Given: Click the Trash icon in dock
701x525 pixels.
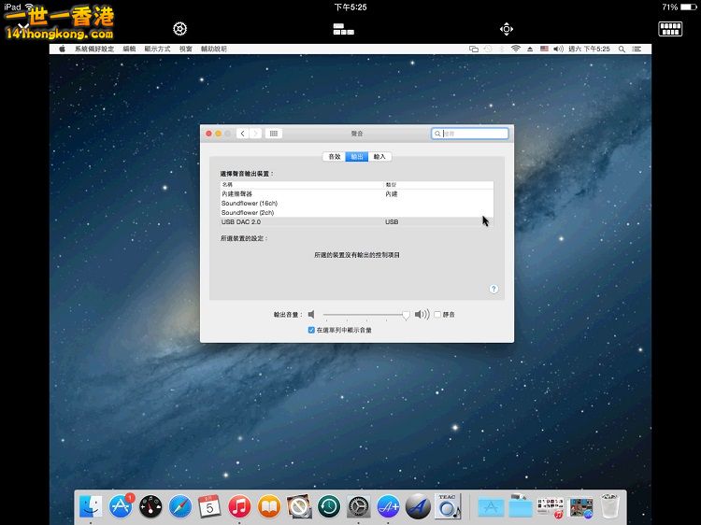Looking at the screenshot, I should pos(610,507).
